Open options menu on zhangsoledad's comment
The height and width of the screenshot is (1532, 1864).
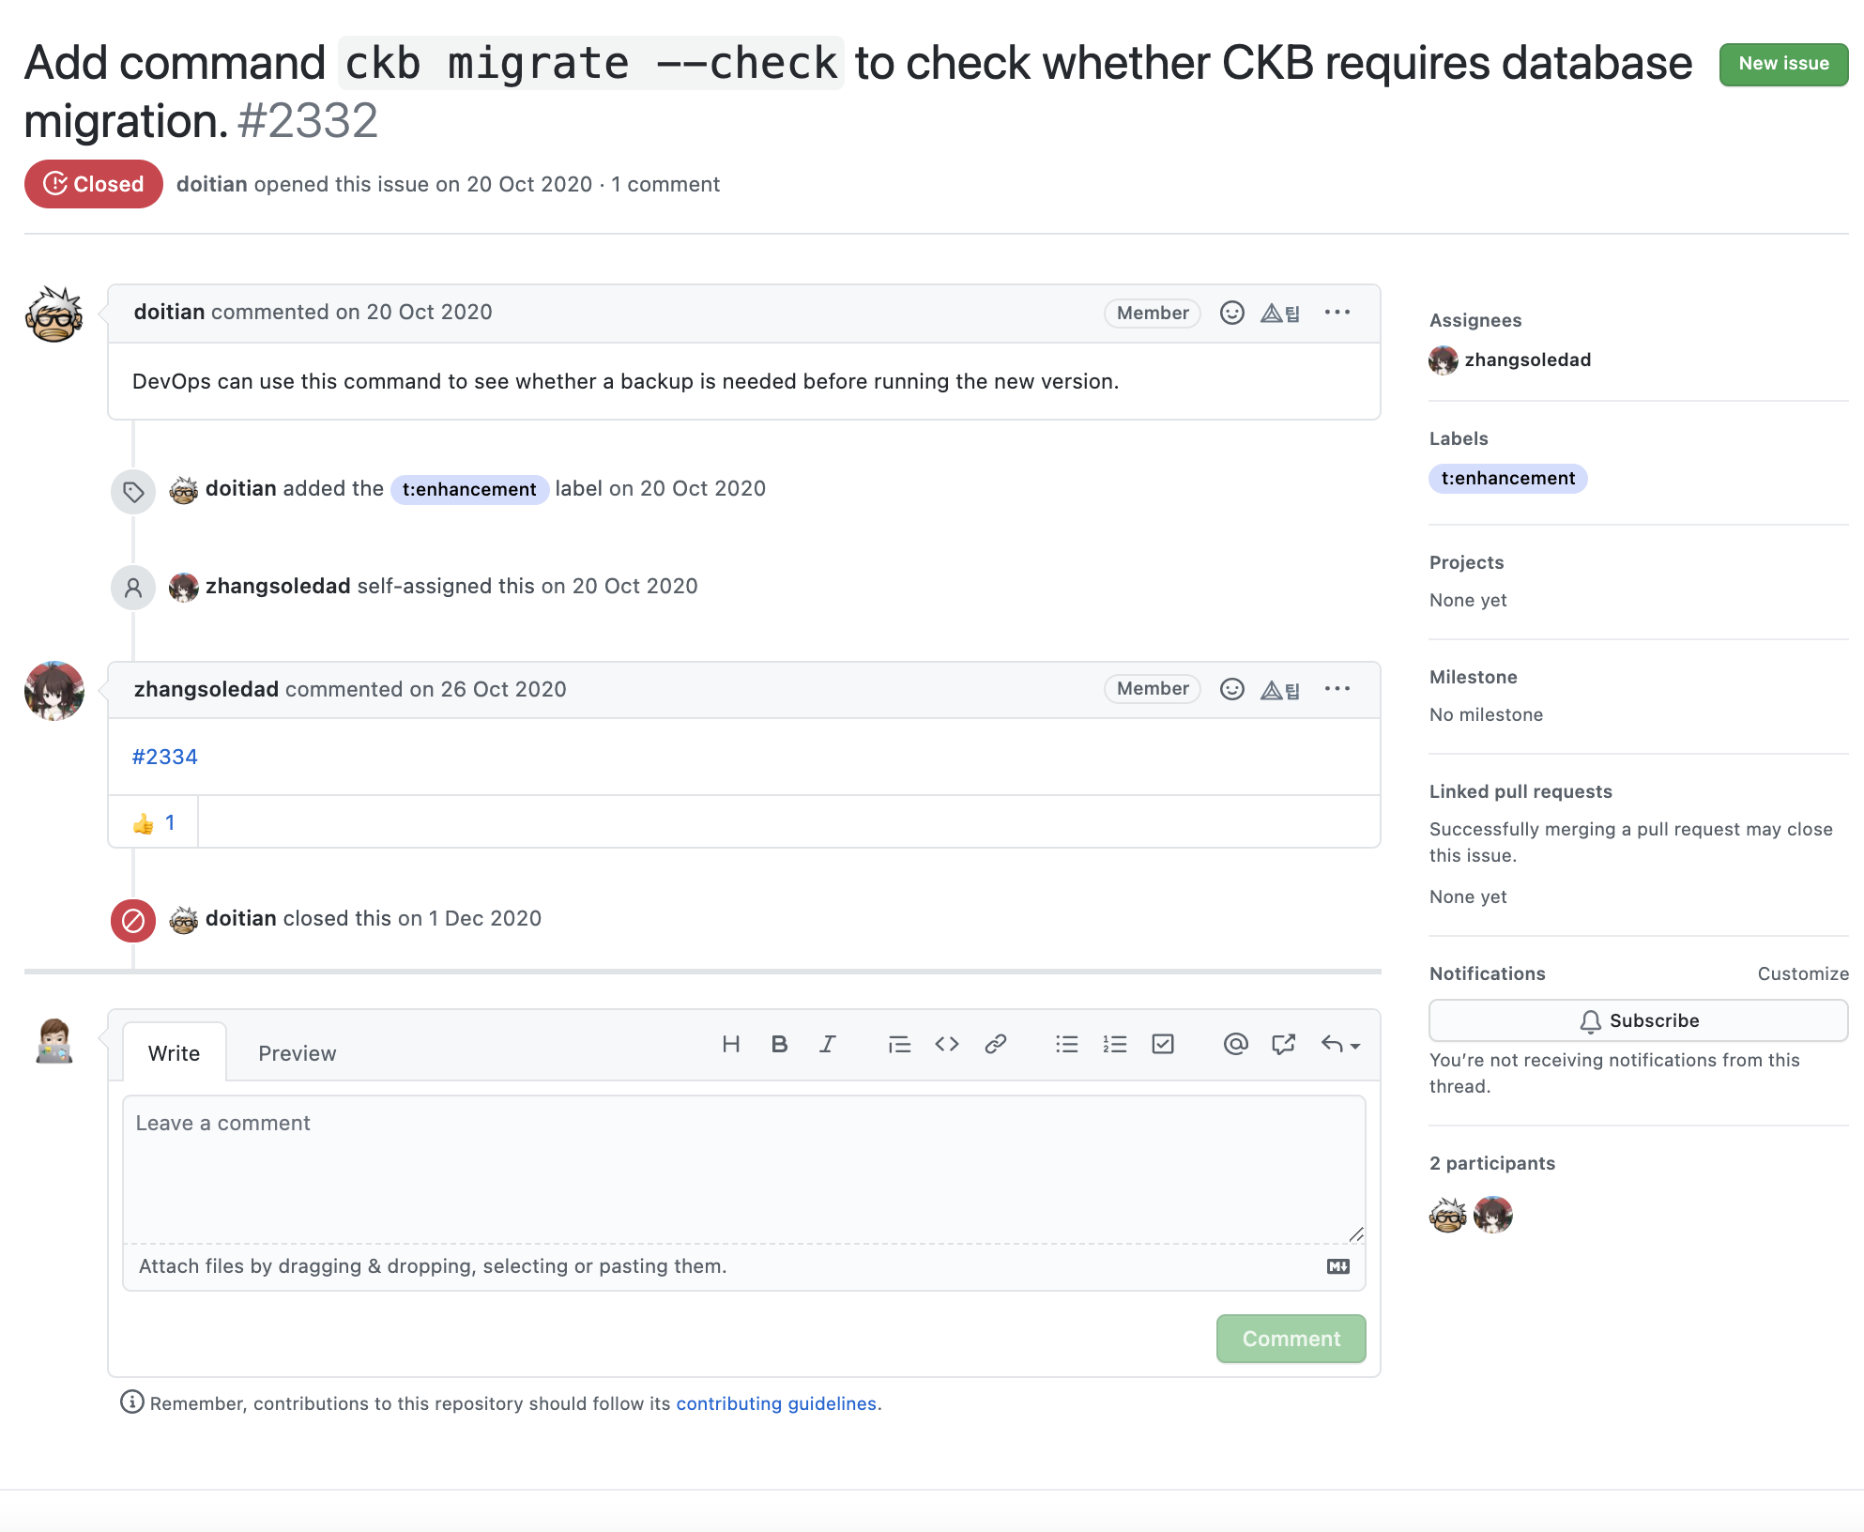click(x=1337, y=689)
